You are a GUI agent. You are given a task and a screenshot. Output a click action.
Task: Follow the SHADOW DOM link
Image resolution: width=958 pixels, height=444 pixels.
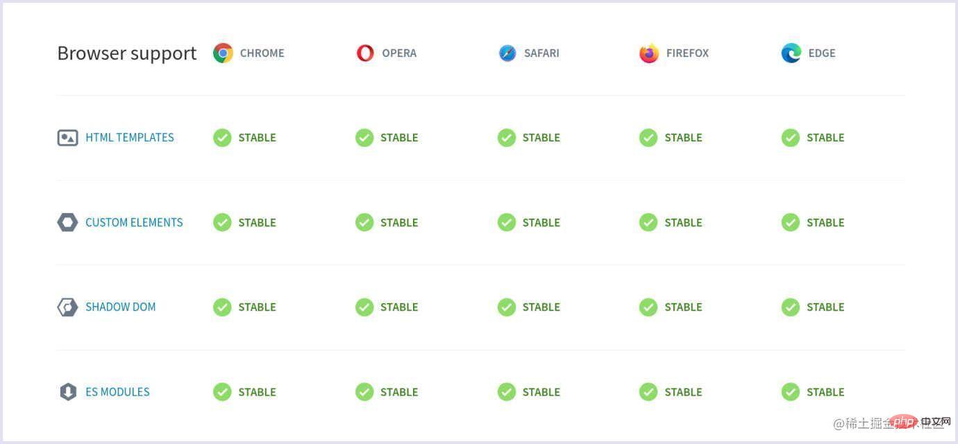point(121,307)
